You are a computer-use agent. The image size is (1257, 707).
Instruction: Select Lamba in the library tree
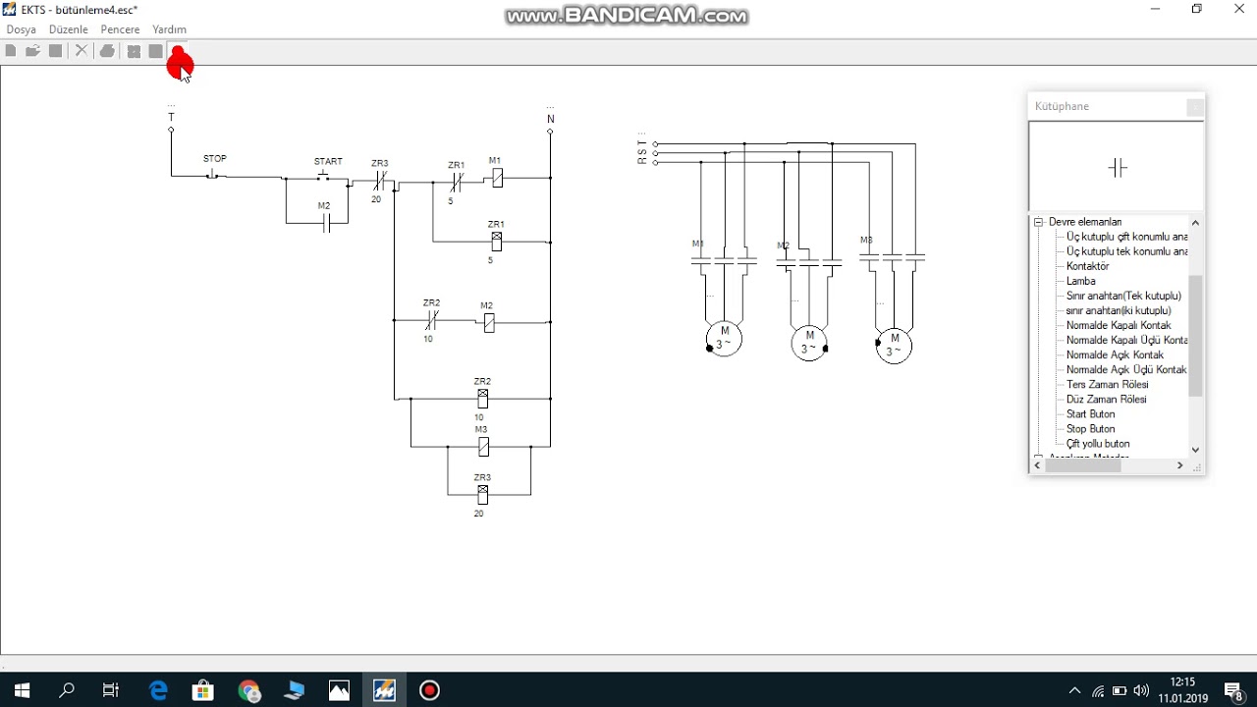pos(1081,281)
